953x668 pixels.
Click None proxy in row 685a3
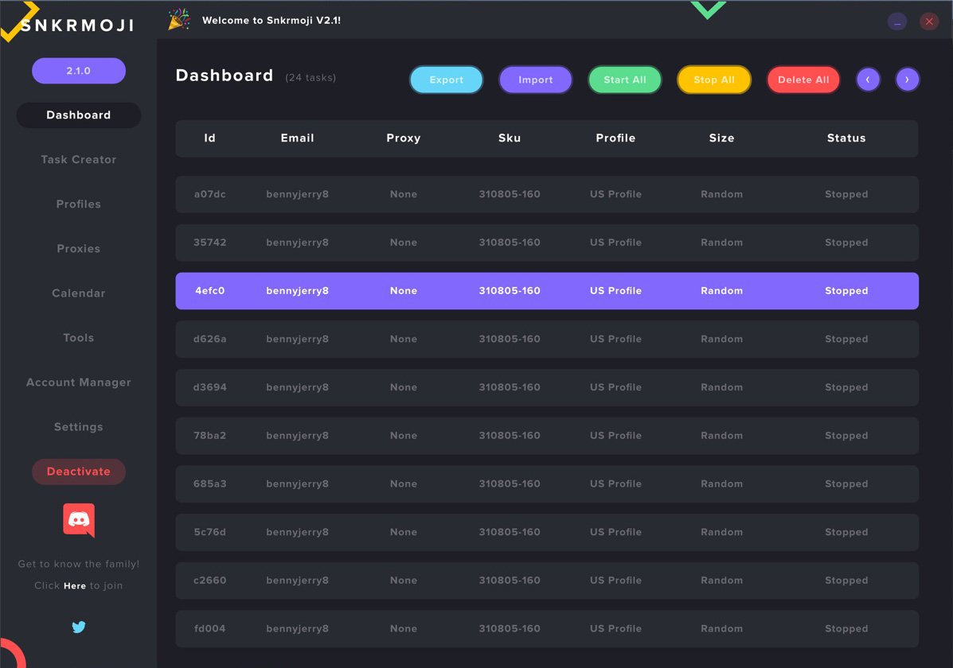(x=404, y=484)
